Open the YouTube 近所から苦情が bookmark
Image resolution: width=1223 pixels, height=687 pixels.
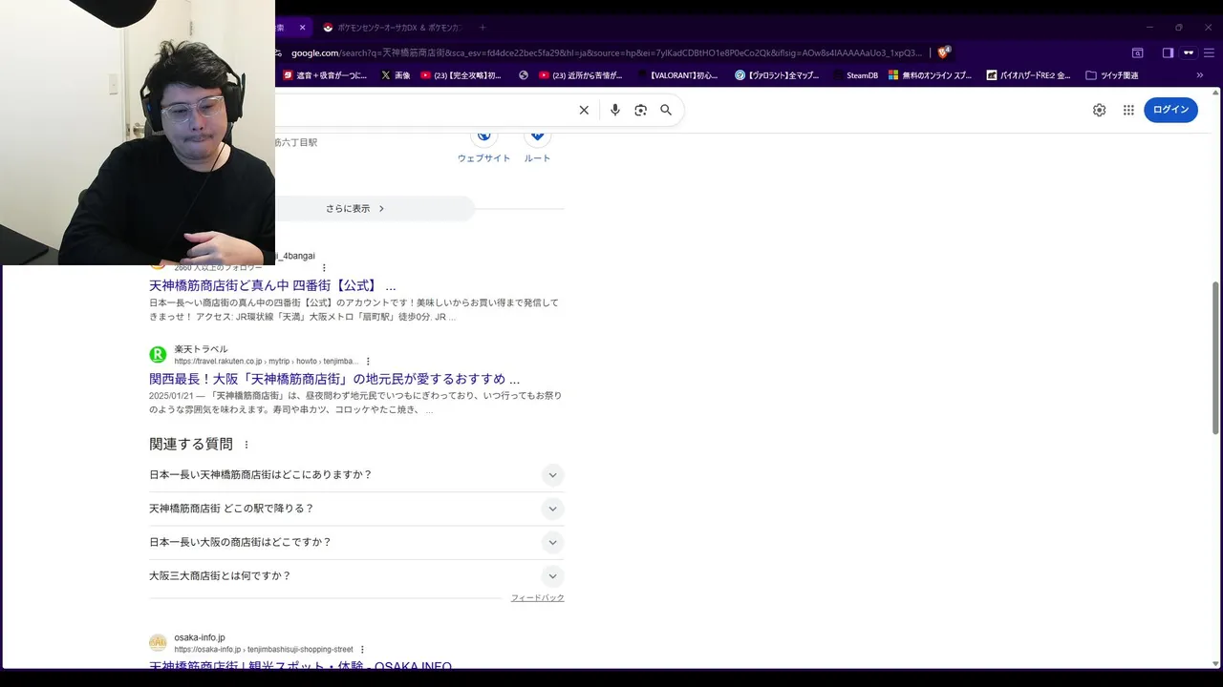581,75
